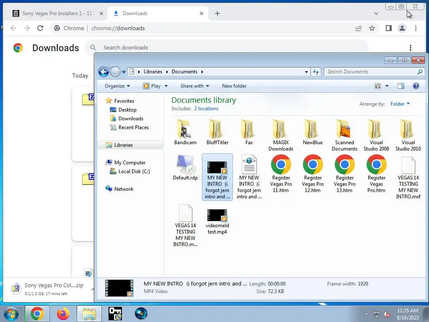This screenshot has height=322, width=429.
Task: Reload the Chrome page
Action: coord(40,28)
